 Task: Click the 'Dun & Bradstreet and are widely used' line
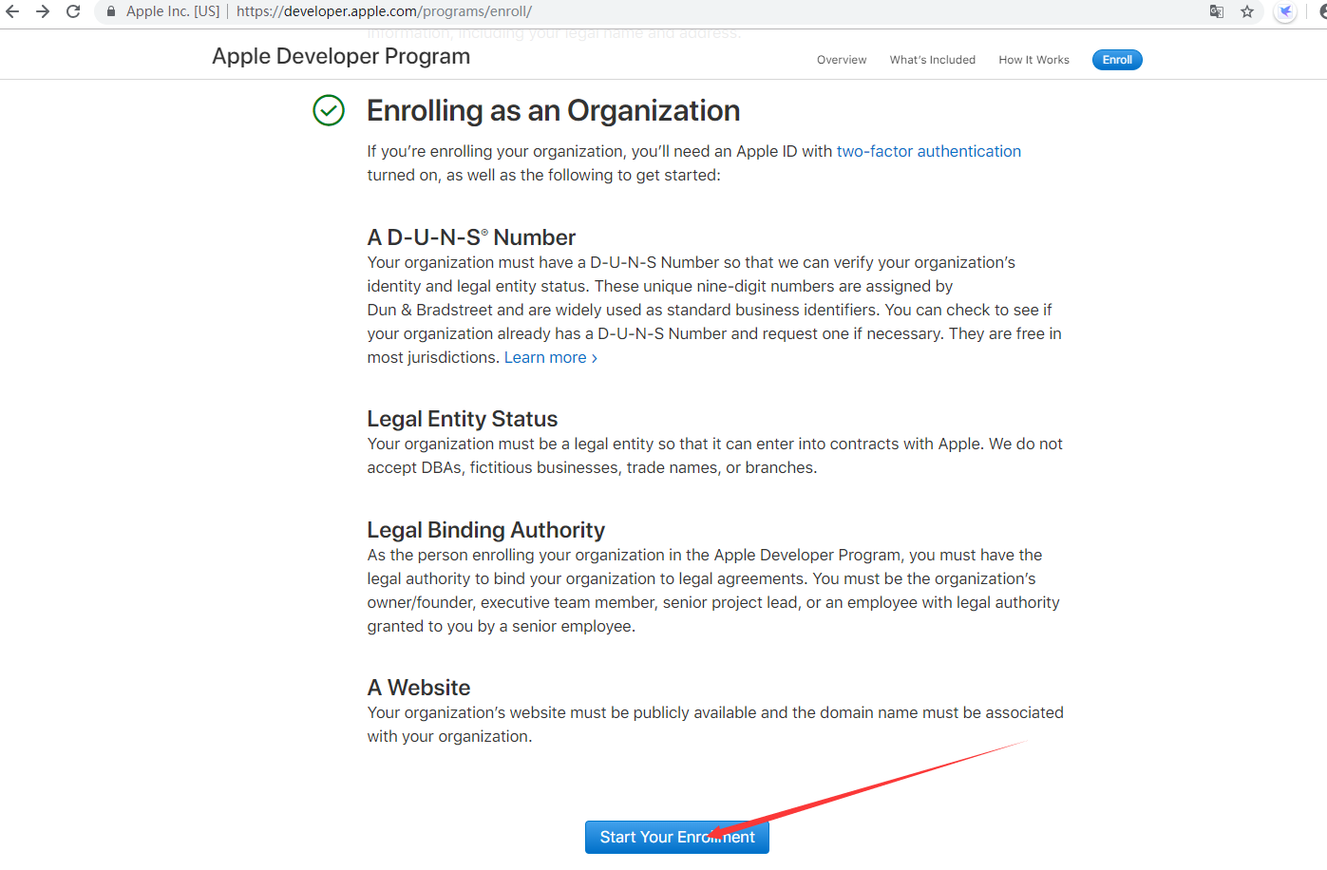[x=710, y=310]
